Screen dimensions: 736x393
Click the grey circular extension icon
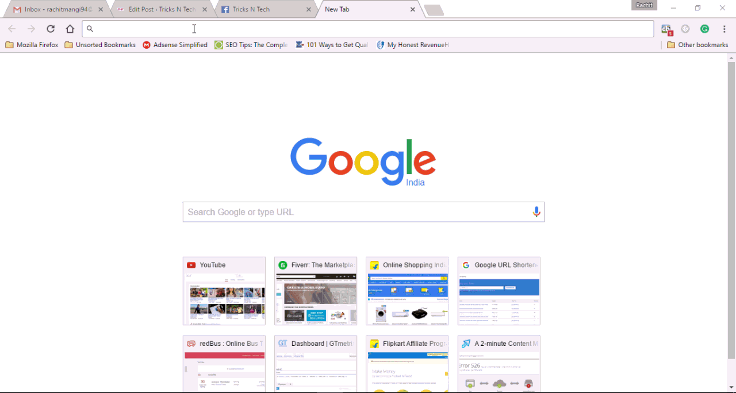click(685, 29)
